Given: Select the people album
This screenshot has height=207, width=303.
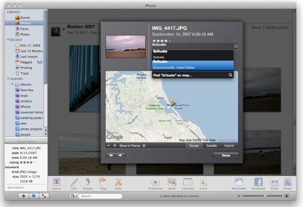Looking at the screenshot, I should point(25,134).
